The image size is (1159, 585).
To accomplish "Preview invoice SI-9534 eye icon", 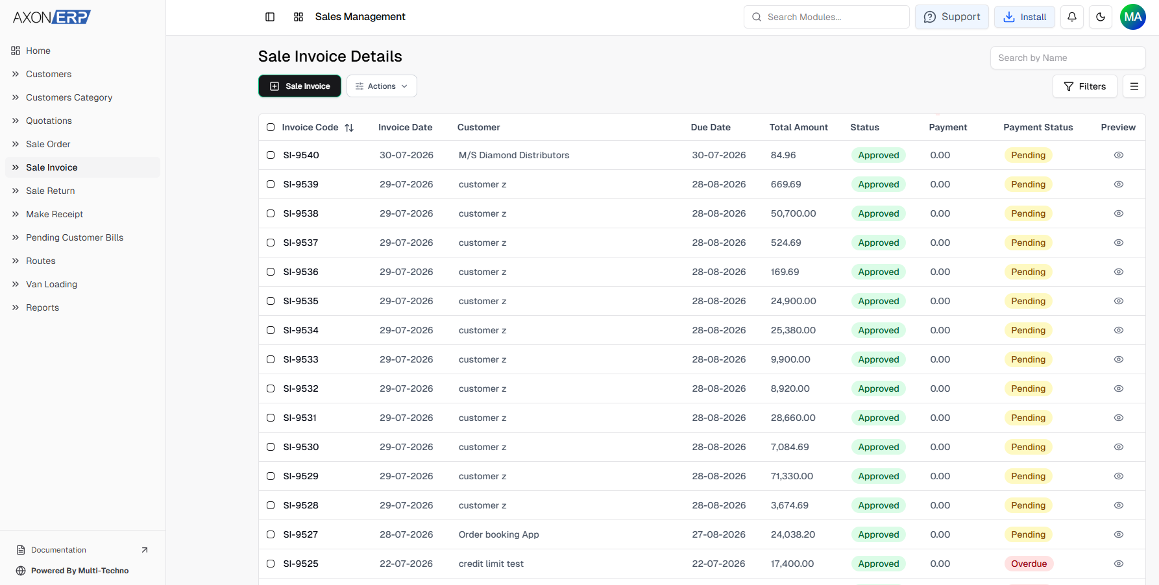I will coord(1119,330).
